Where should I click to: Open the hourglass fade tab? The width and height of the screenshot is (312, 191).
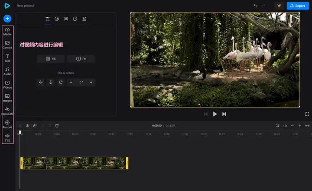[x=84, y=19]
